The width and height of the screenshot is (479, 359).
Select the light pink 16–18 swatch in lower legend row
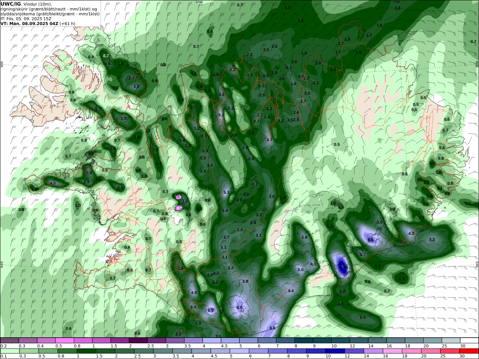coord(392,351)
